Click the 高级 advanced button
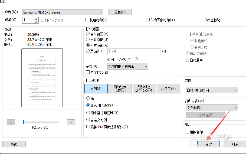This screenshot has height=154, width=246. coord(14,144)
